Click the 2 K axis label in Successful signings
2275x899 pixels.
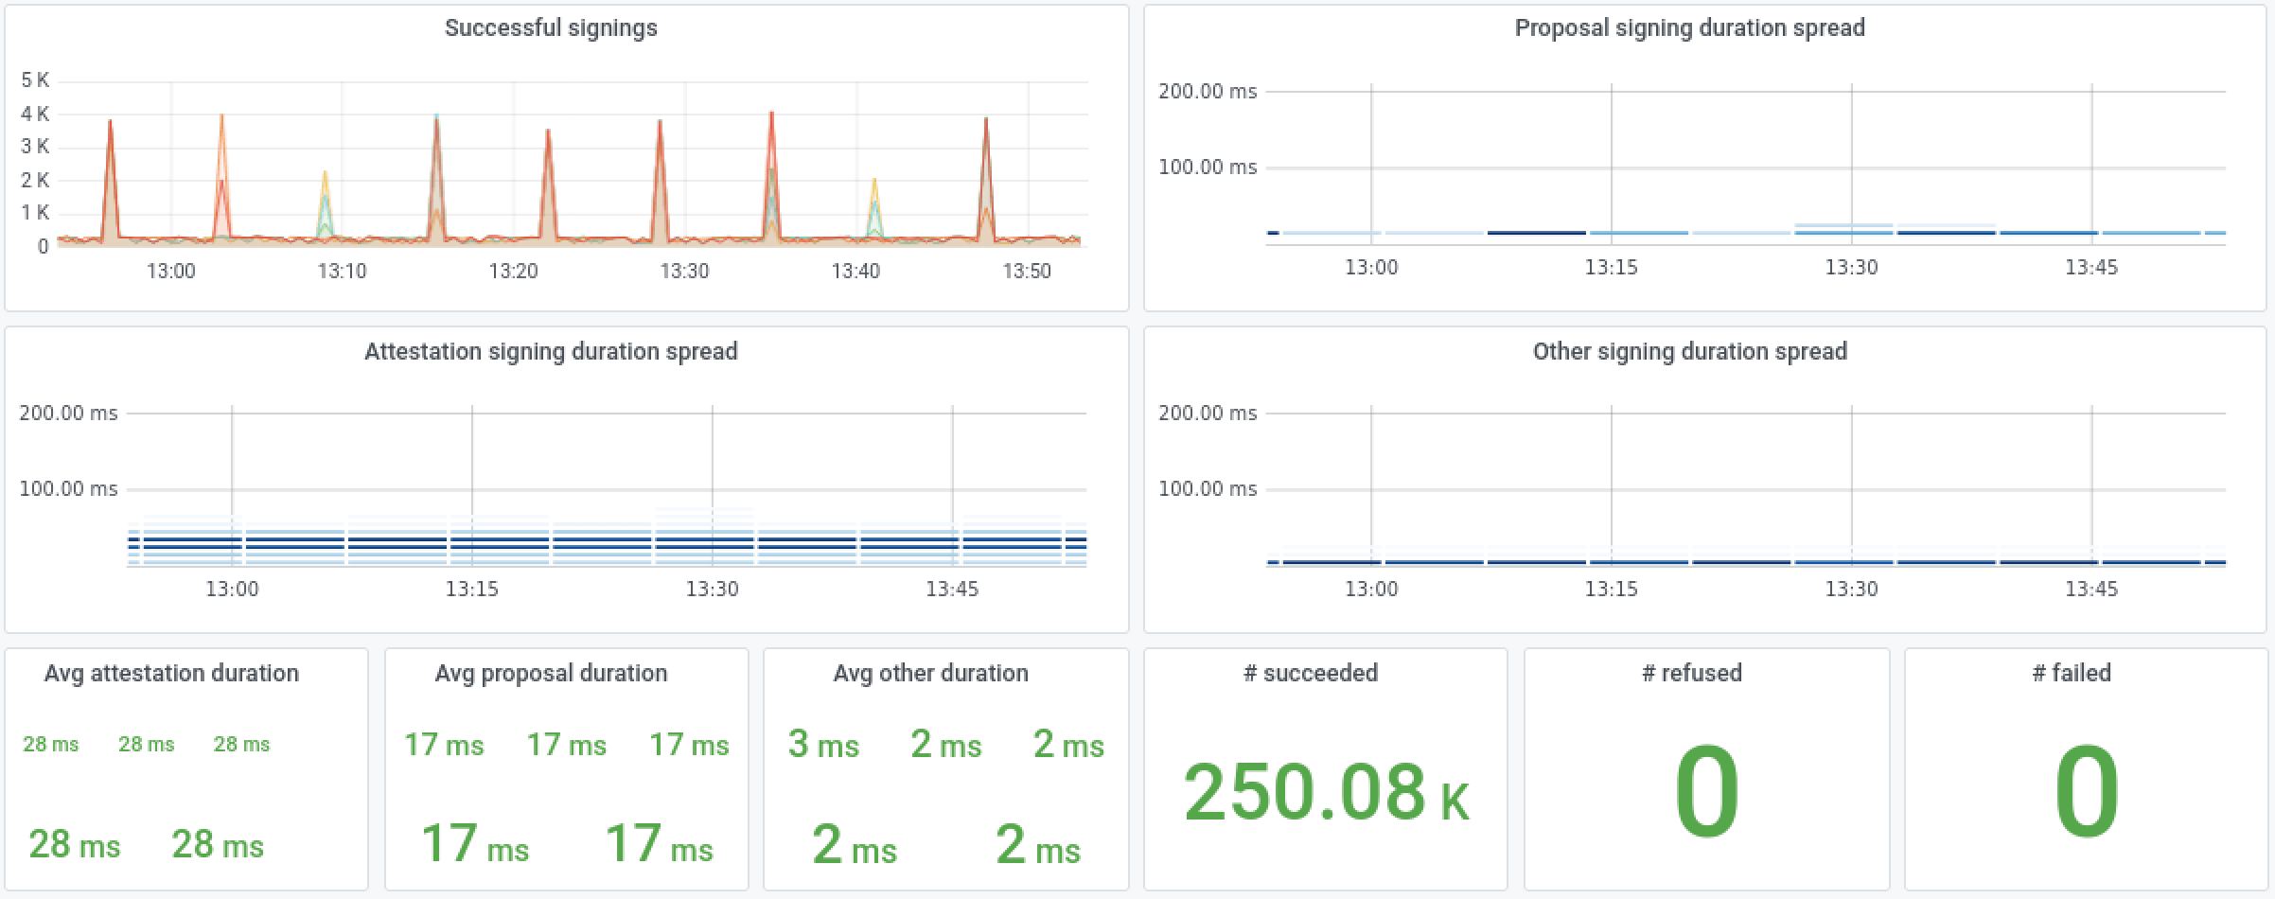pyautogui.click(x=35, y=180)
